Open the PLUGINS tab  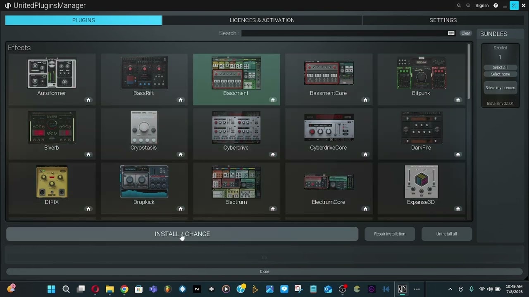pyautogui.click(x=83, y=20)
